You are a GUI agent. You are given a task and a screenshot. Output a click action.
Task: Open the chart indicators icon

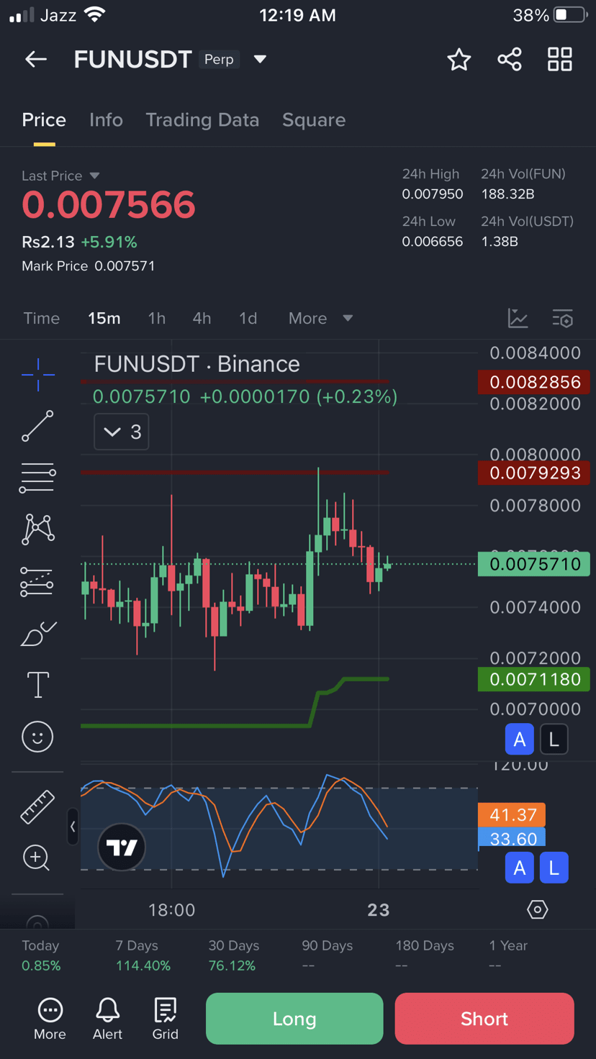518,318
